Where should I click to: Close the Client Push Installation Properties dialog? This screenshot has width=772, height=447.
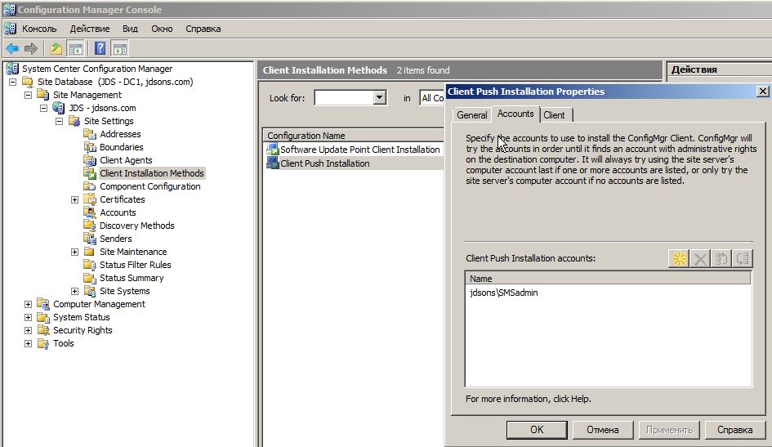tap(762, 91)
